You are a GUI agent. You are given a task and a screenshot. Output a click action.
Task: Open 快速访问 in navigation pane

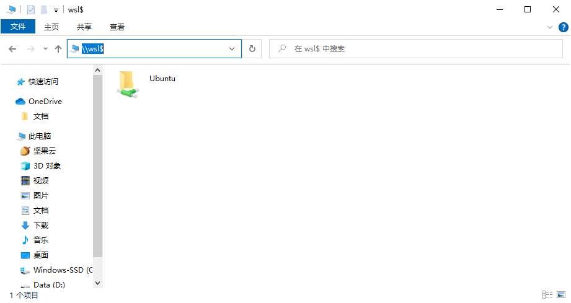pyautogui.click(x=43, y=82)
